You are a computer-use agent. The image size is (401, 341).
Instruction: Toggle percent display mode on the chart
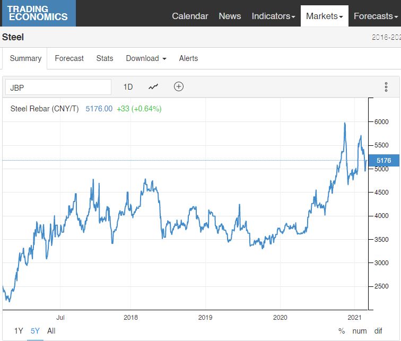[x=341, y=331]
